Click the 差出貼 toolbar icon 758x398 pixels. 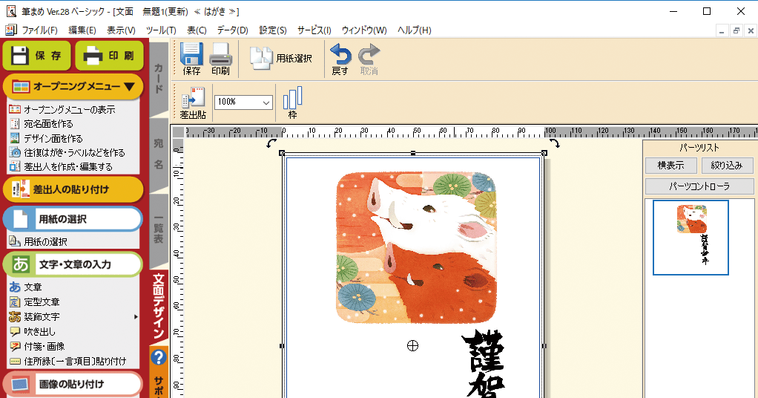point(193,102)
